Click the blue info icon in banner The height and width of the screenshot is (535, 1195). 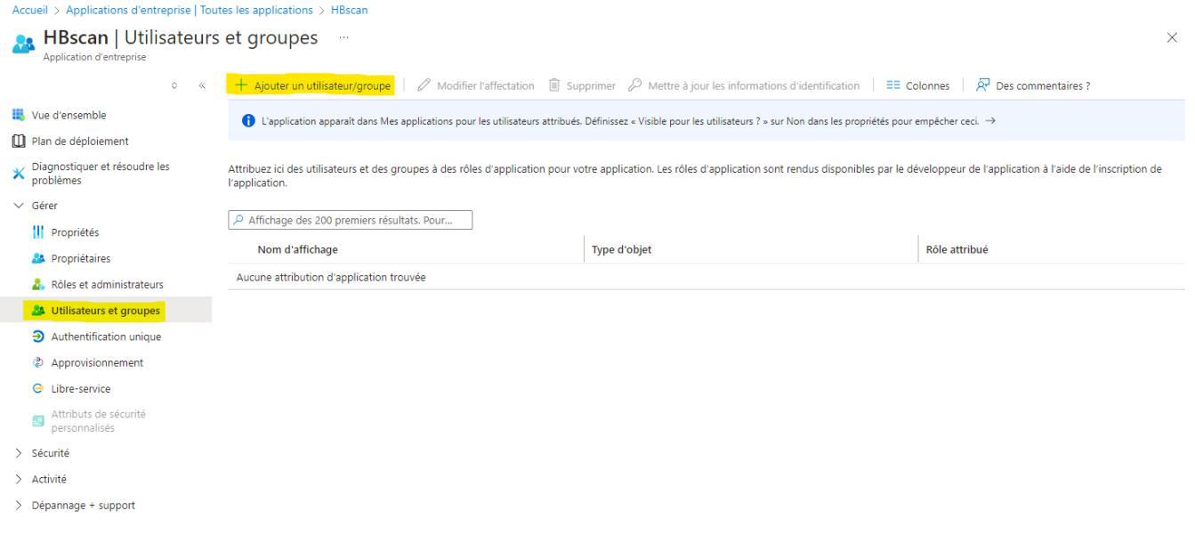point(248,121)
